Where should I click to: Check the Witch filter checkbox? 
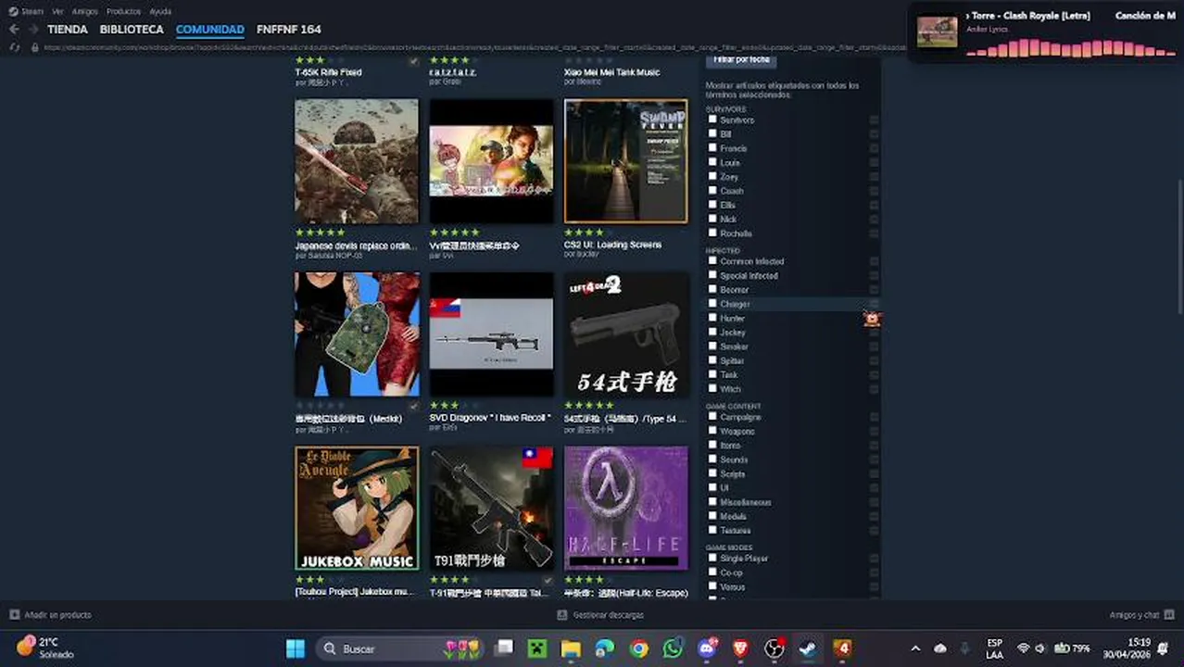click(x=712, y=388)
